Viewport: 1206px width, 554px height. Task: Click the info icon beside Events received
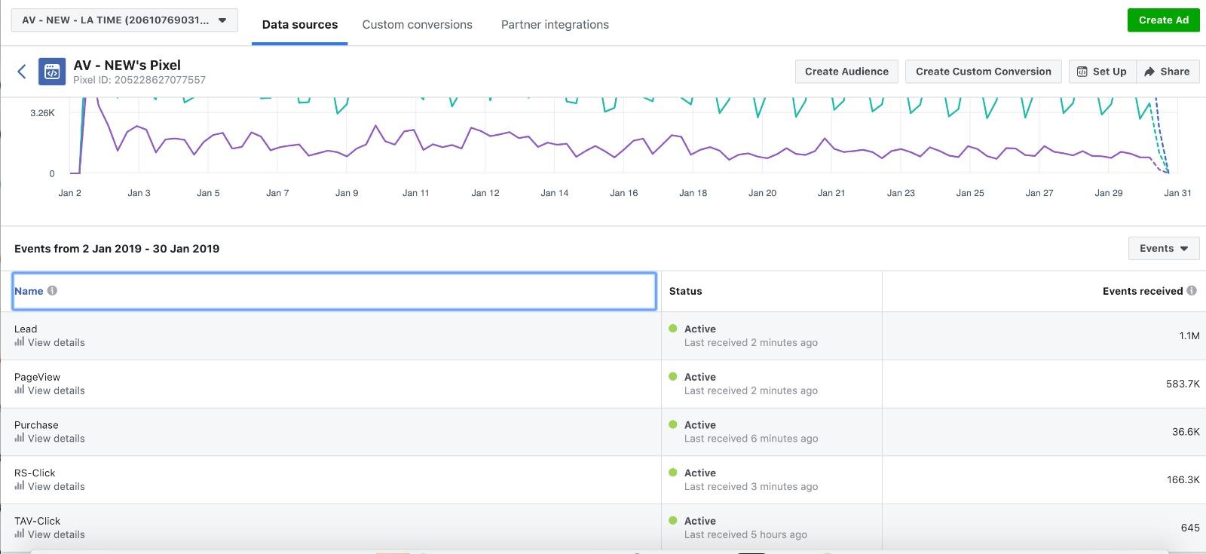pyautogui.click(x=1192, y=290)
